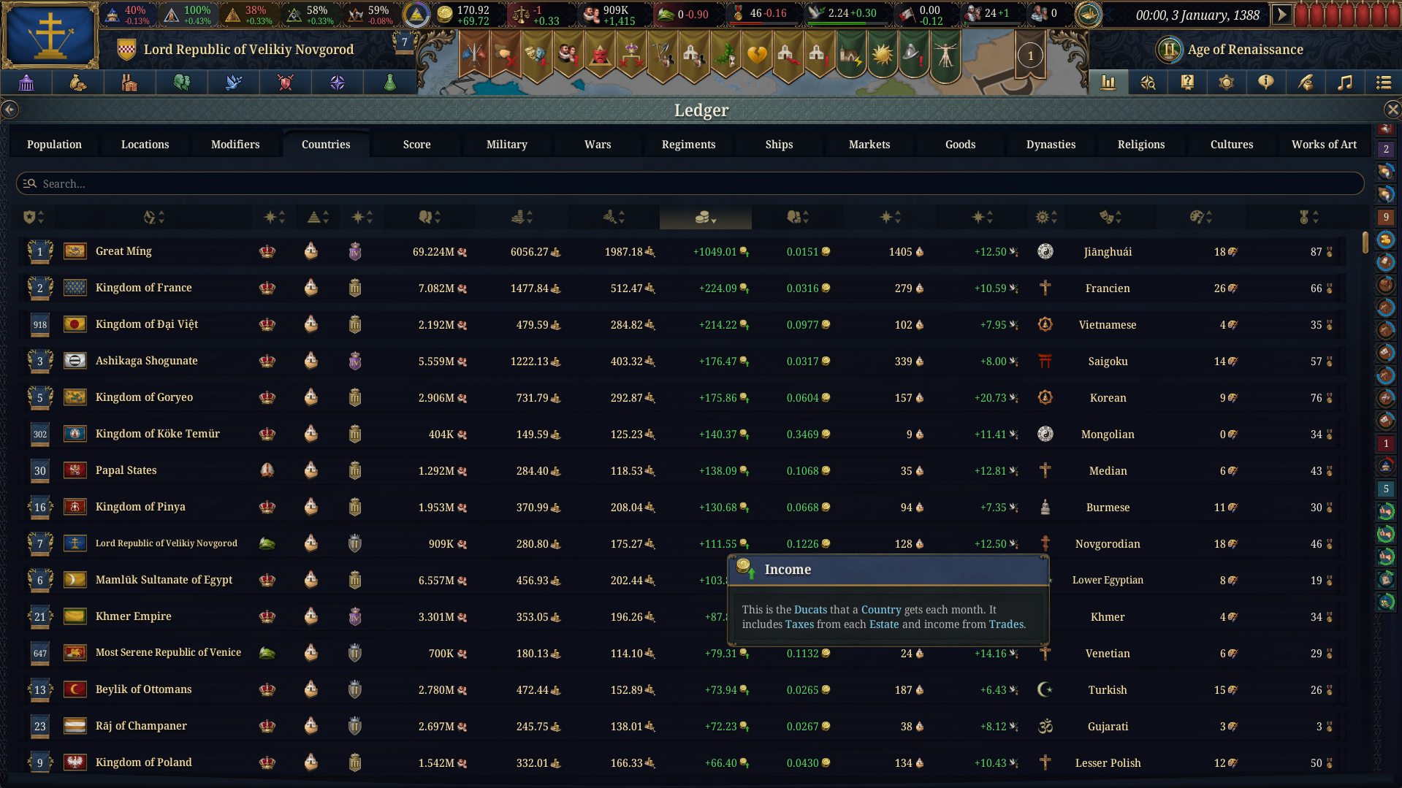The image size is (1402, 788).
Task: Open the quill and inkwell icon
Action: tap(1306, 83)
